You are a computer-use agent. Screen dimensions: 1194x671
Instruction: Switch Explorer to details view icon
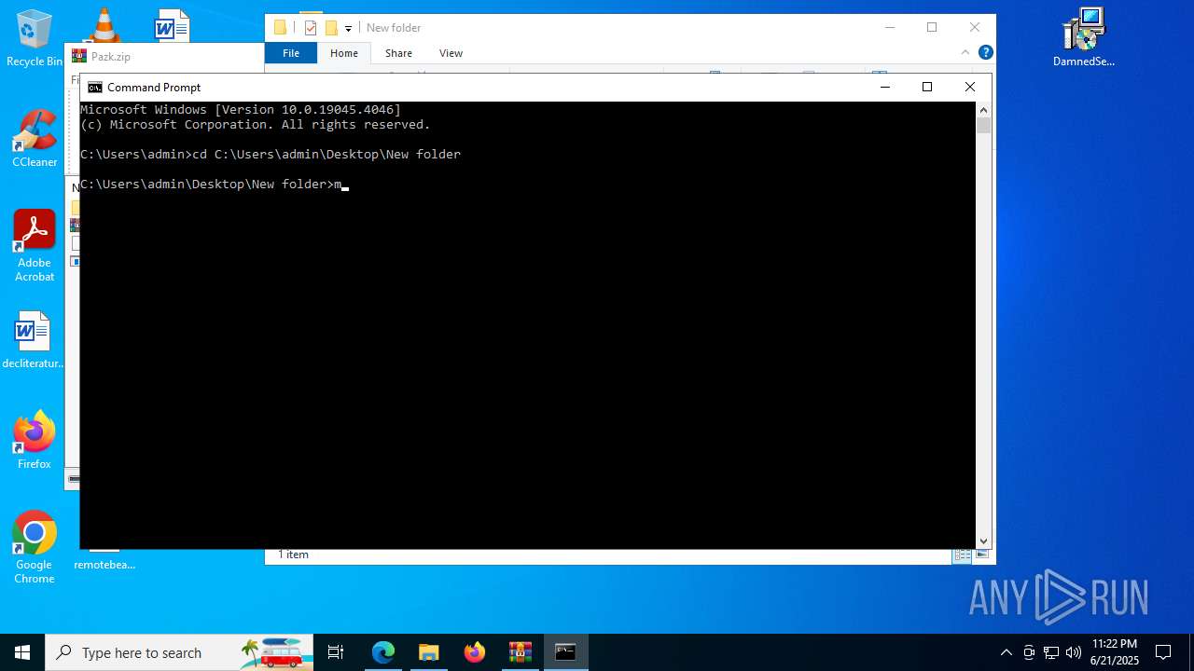click(x=962, y=555)
